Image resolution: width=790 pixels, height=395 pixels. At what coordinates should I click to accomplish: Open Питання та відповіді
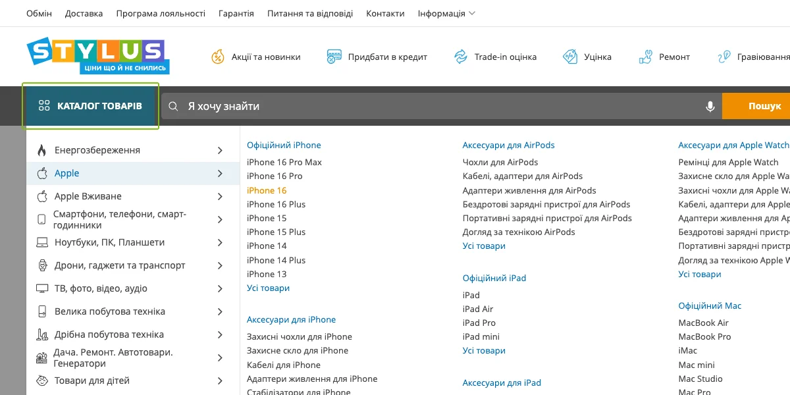coord(310,13)
